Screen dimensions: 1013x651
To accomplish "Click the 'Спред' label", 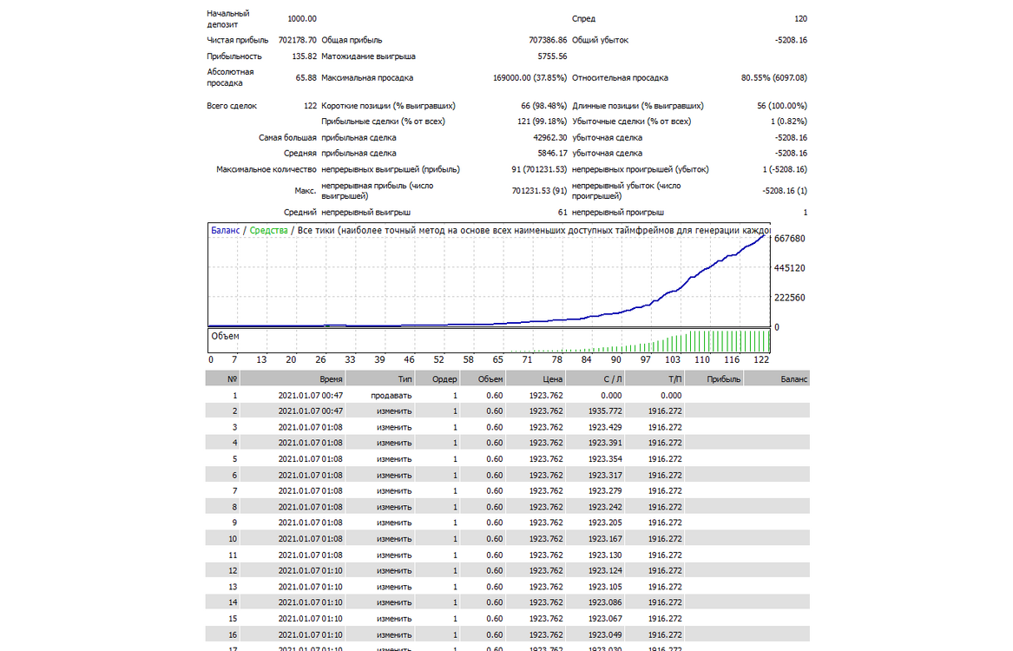I will [x=584, y=19].
